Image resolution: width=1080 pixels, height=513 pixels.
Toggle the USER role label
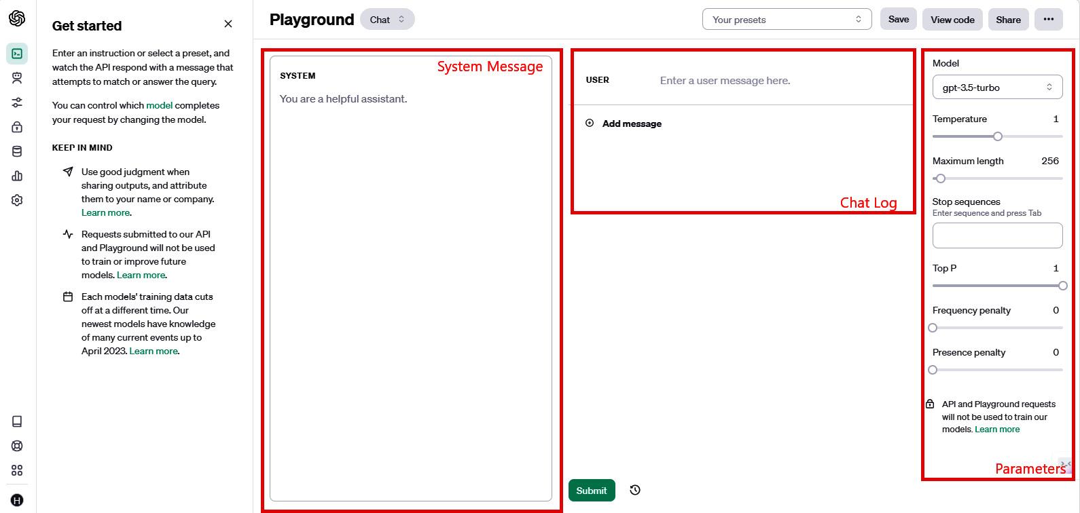tap(598, 80)
